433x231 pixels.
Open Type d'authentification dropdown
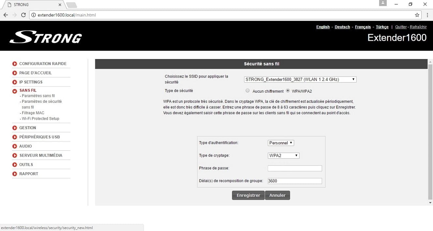[281, 143]
